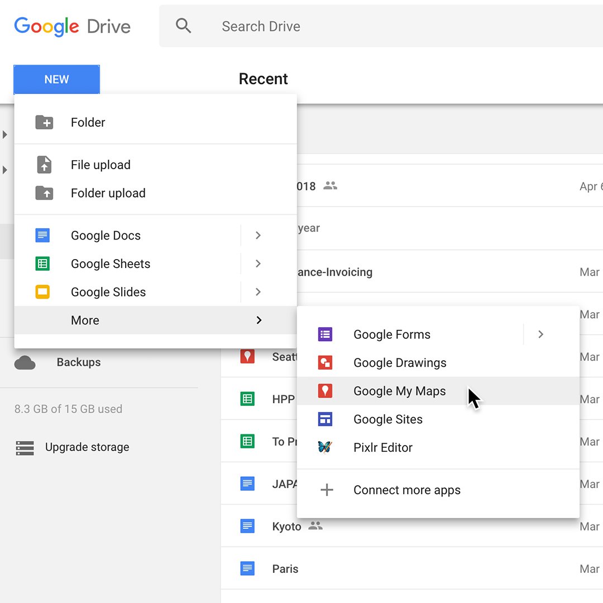Click the shared people icon beside 018
The image size is (603, 603).
[330, 185]
